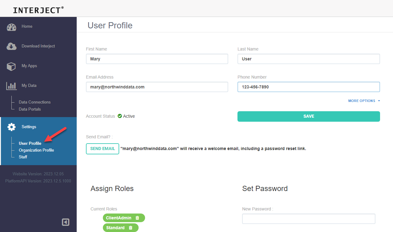
Task: Click the "Send Email? :" label
Action: [99, 137]
